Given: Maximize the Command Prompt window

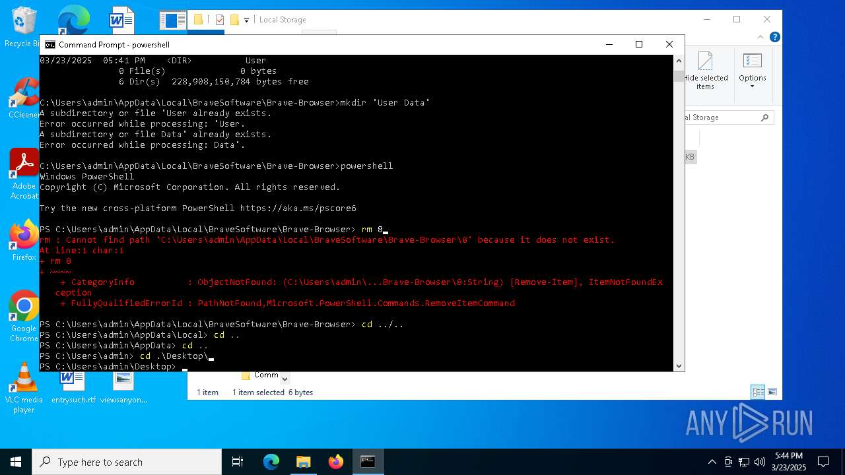Looking at the screenshot, I should pyautogui.click(x=638, y=44).
